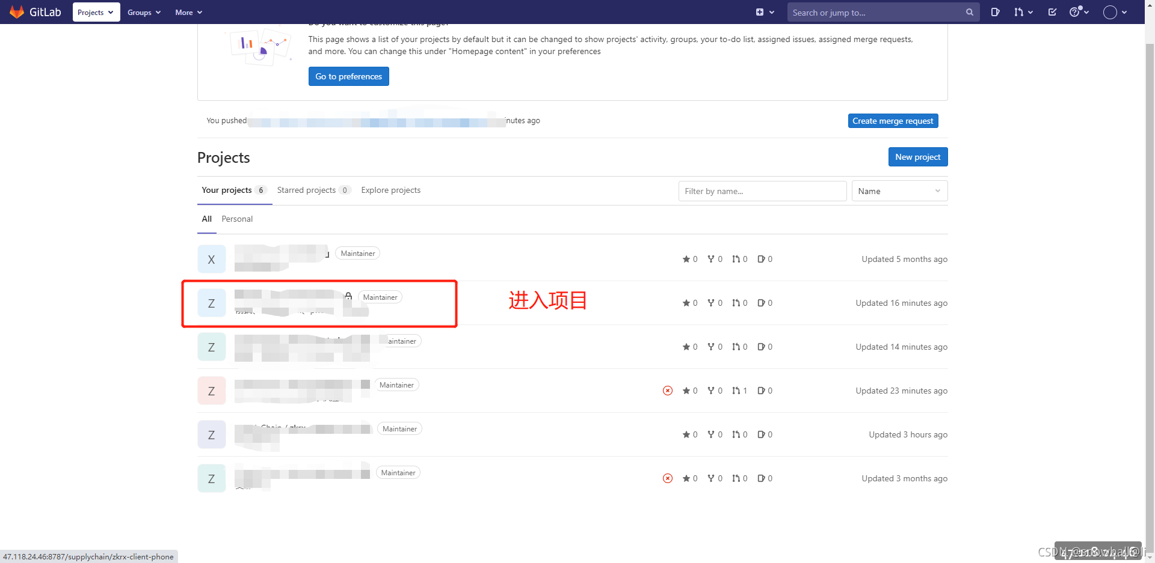Click Maintainer badge on 3 hours row
The height and width of the screenshot is (563, 1155).
point(399,429)
